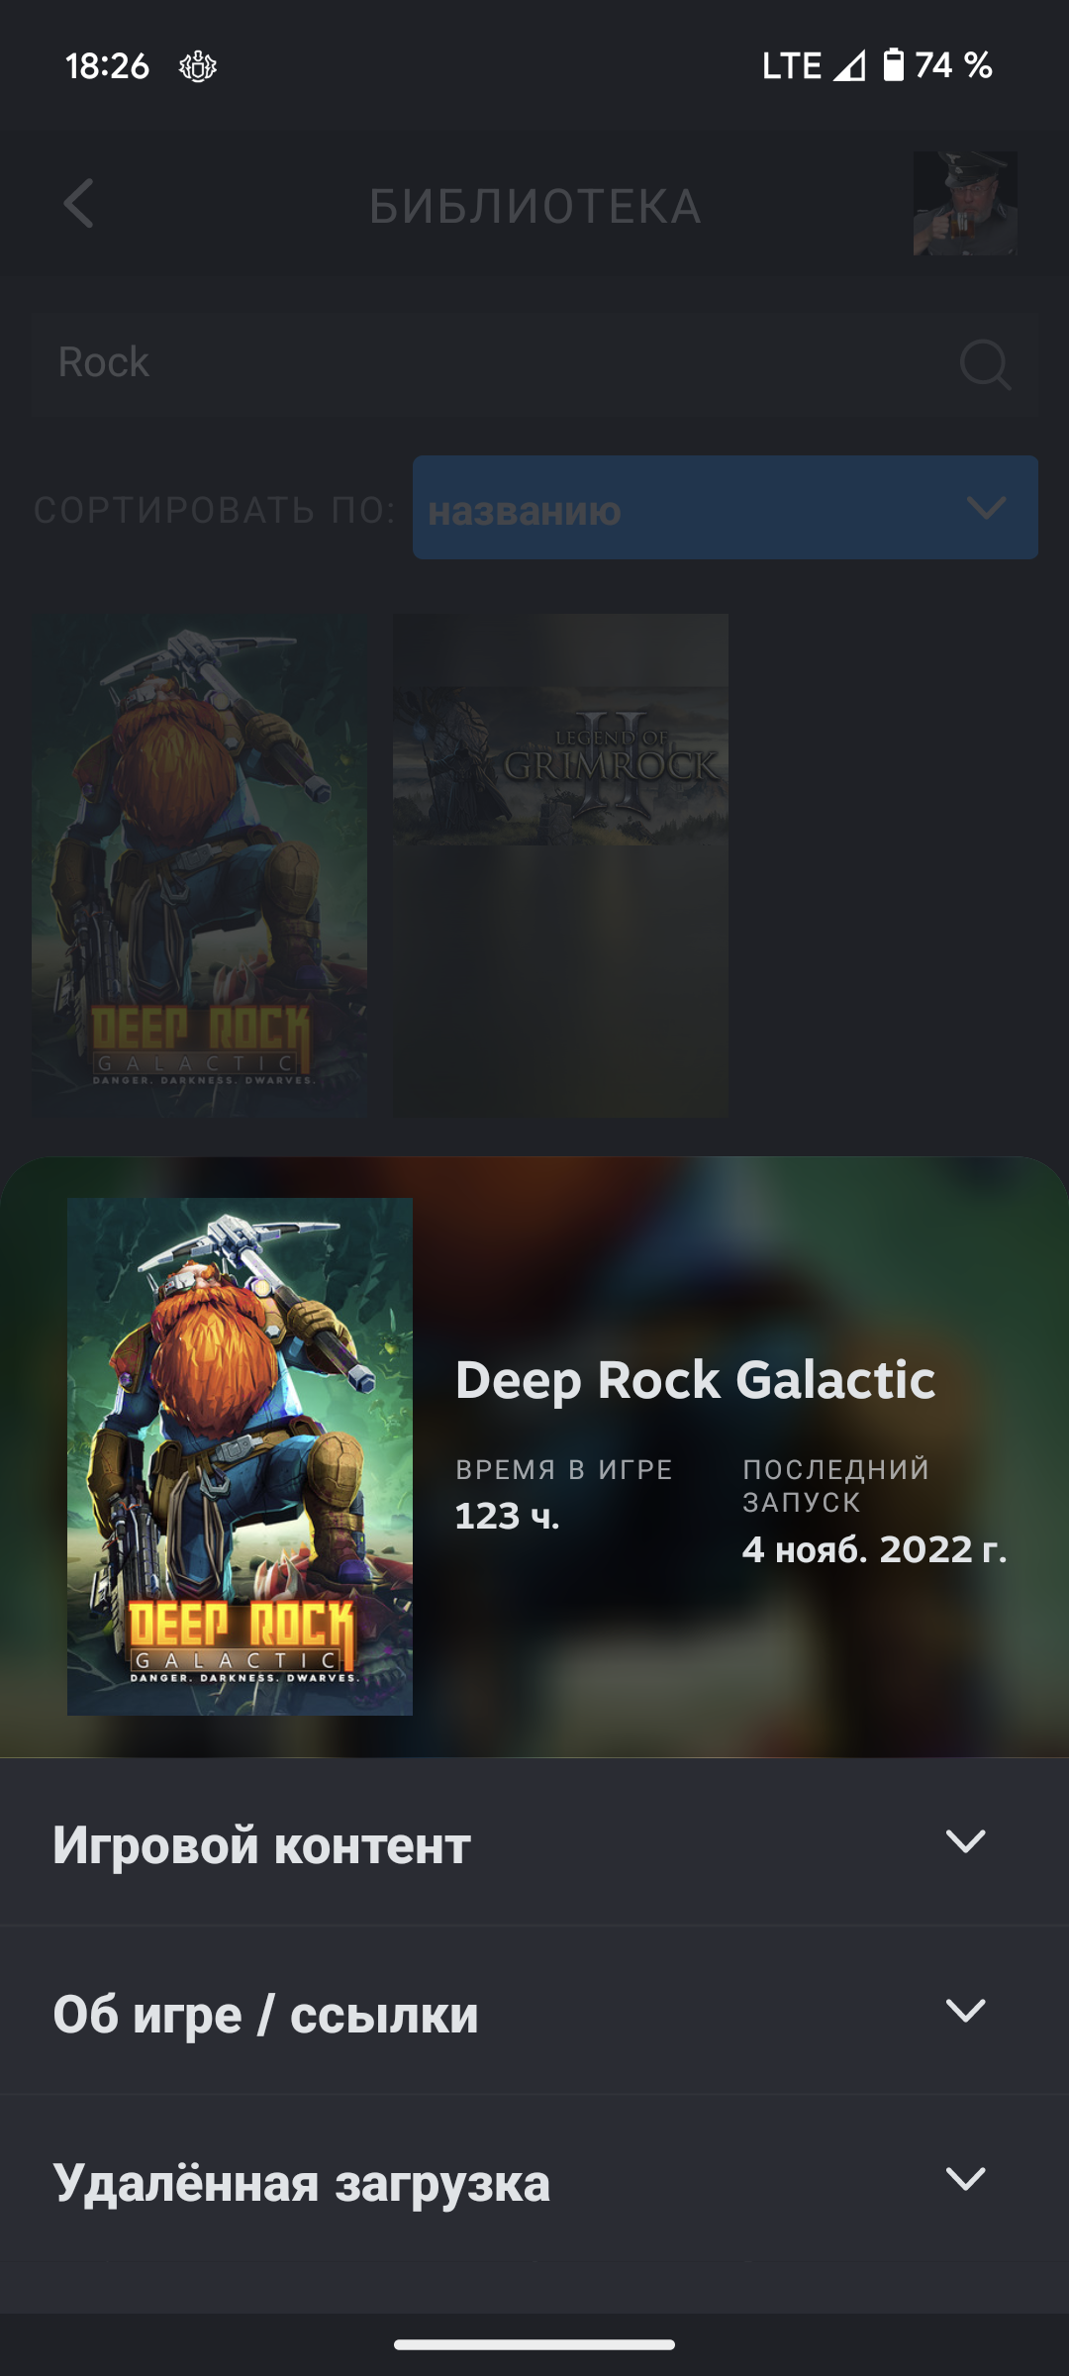Expand the Об игре / ссылки section
This screenshot has width=1069, height=2376.
pyautogui.click(x=534, y=2011)
